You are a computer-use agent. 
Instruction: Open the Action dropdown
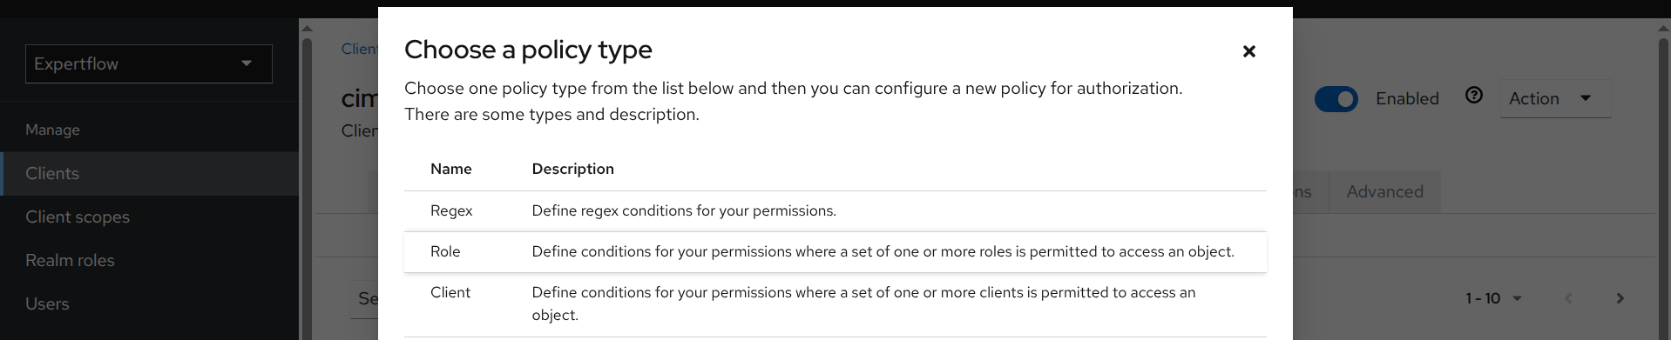(1555, 99)
